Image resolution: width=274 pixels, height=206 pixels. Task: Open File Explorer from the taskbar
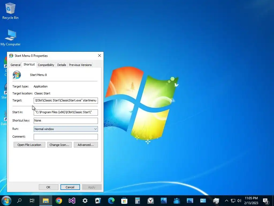coord(45,201)
